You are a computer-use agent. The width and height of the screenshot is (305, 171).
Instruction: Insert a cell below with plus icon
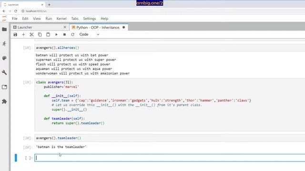[23, 35]
